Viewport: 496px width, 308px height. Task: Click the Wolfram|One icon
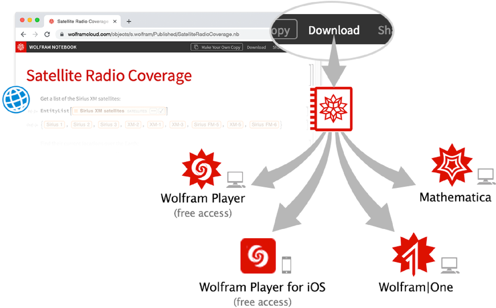414,254
